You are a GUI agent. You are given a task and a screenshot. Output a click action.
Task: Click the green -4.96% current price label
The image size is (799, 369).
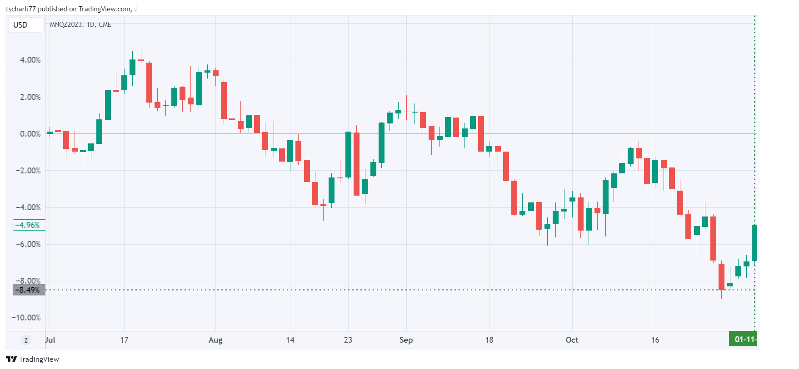28,225
